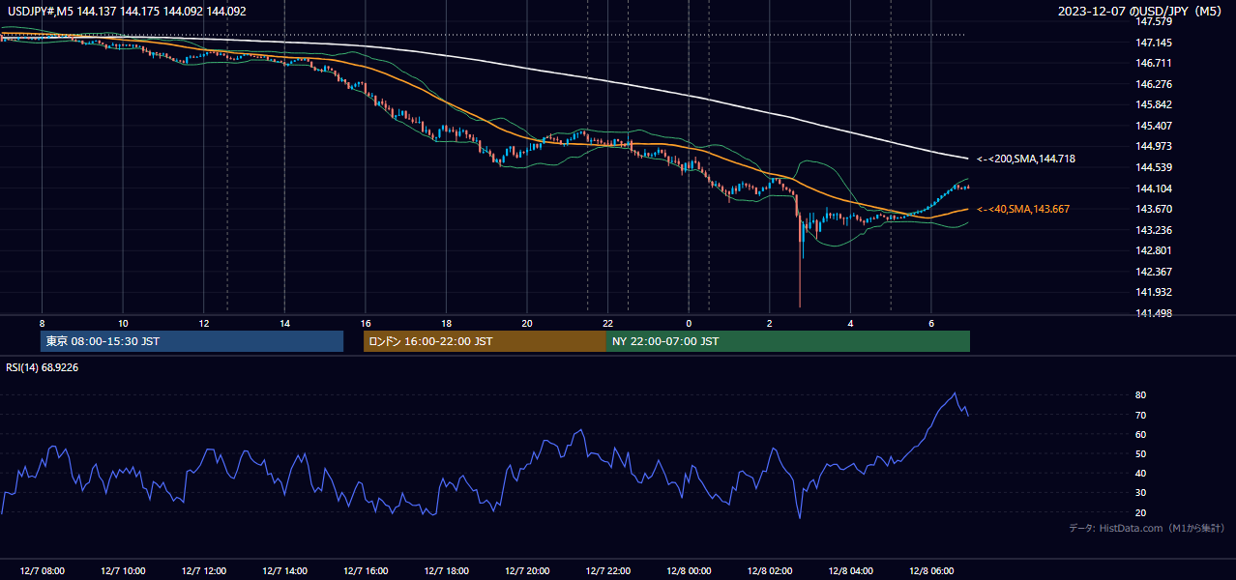This screenshot has width=1236, height=580.
Task: Click the 12/7 08:00 date label
Action: point(42,571)
